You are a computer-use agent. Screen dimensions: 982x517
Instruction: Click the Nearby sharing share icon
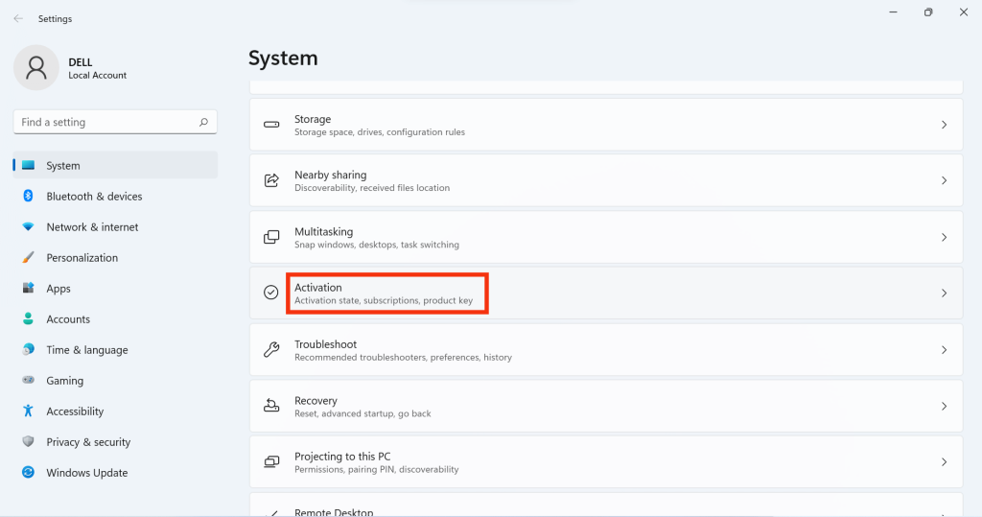pos(271,180)
